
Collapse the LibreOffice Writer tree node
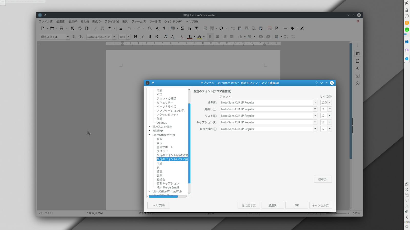(x=149, y=135)
